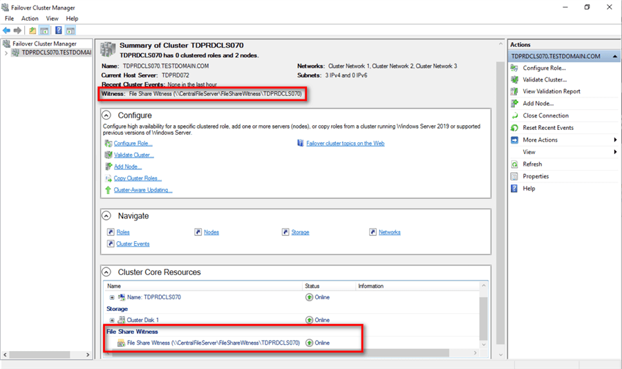Expand the TDPRDCLS070.TESTDOMAIN tree node
The width and height of the screenshot is (622, 369).
pyautogui.click(x=7, y=53)
